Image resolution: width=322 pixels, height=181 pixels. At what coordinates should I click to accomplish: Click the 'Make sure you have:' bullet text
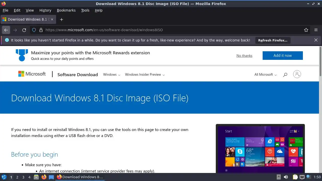[43, 165]
